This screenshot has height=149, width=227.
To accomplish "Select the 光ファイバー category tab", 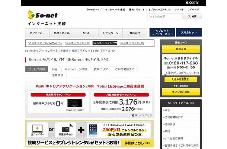I will coord(37,33).
